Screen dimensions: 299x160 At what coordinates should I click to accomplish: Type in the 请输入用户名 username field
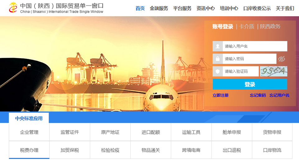coord(255,46)
